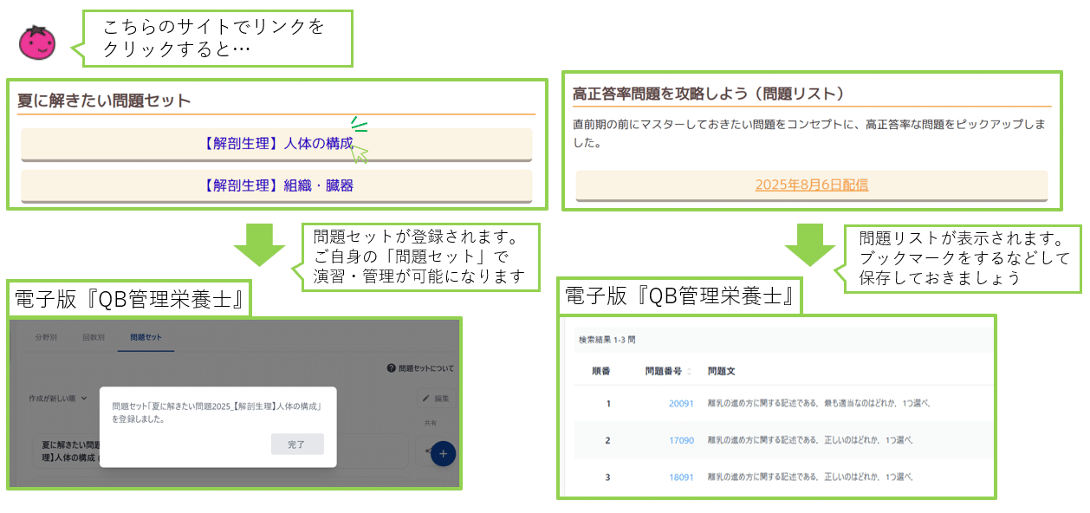The height and width of the screenshot is (513, 1090).
Task: Open the 【解剖生理】人体の構成 link
Action: tap(276, 144)
